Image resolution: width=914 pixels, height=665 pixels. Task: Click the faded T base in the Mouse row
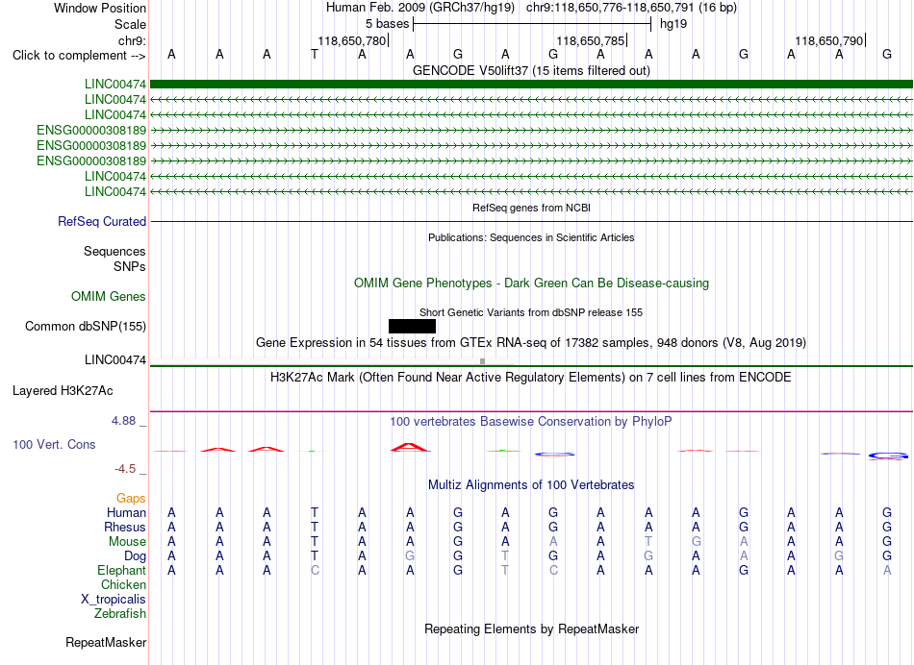point(648,542)
